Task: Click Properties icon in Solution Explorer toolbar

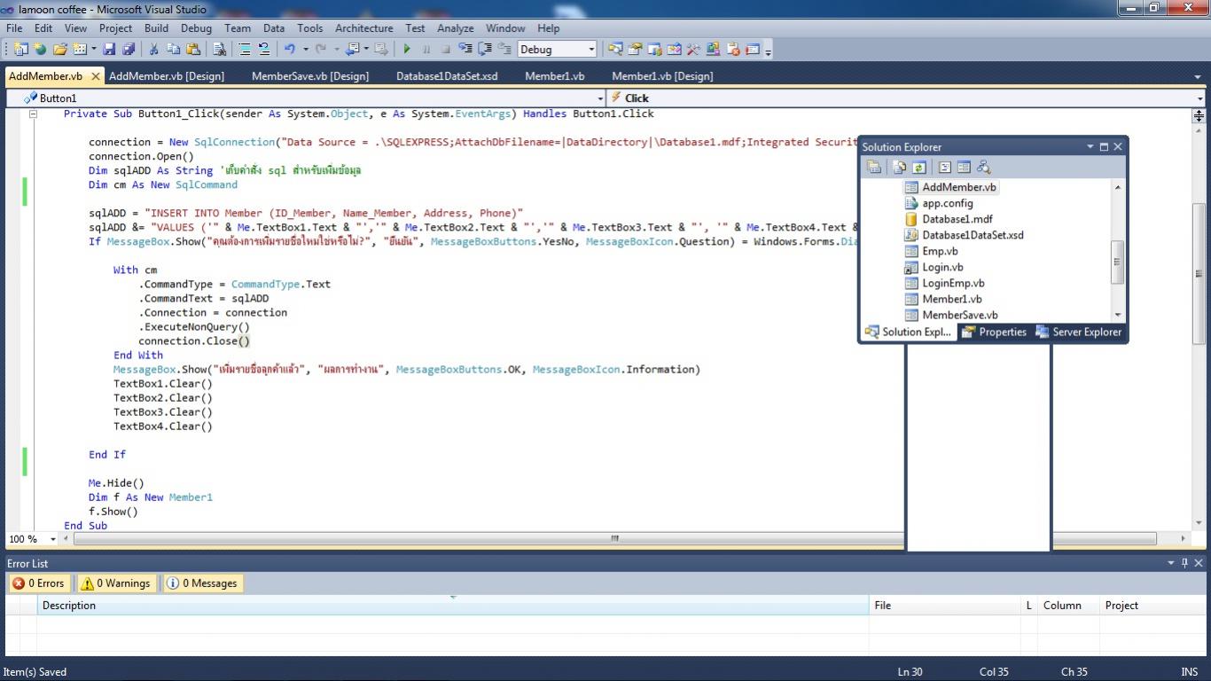Action: [x=874, y=167]
